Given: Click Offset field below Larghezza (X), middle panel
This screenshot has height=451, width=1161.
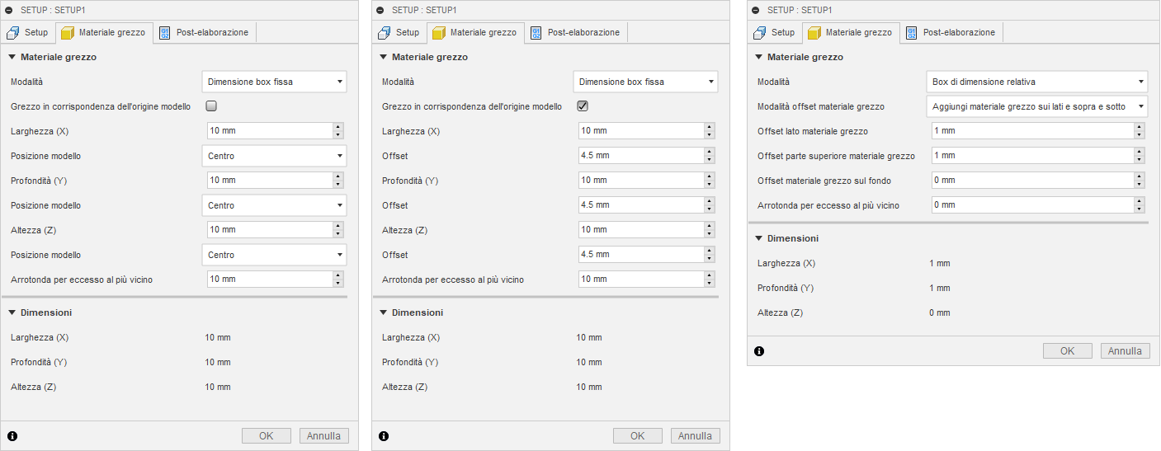Looking at the screenshot, I should click(x=640, y=156).
